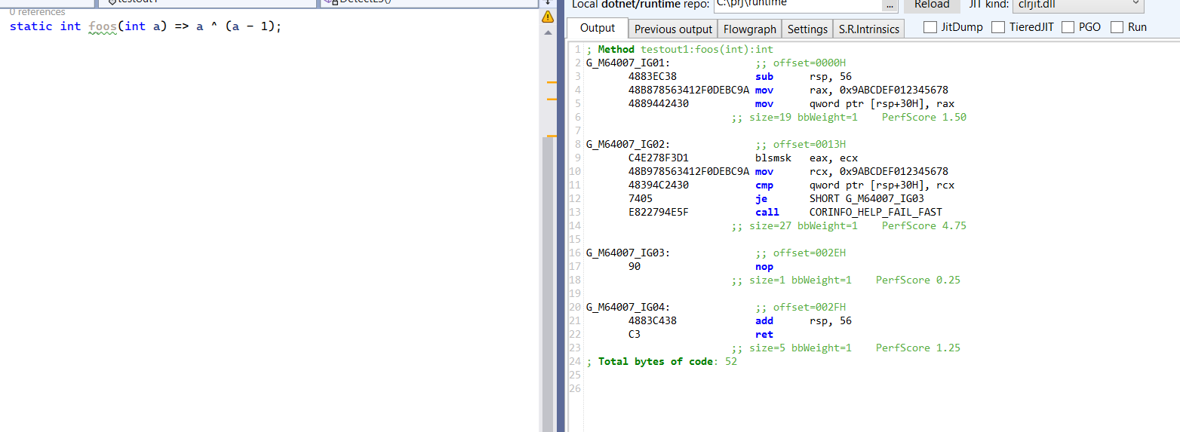This screenshot has width=1180, height=432.
Task: Open the repo folder browse (...) button
Action: (x=890, y=4)
